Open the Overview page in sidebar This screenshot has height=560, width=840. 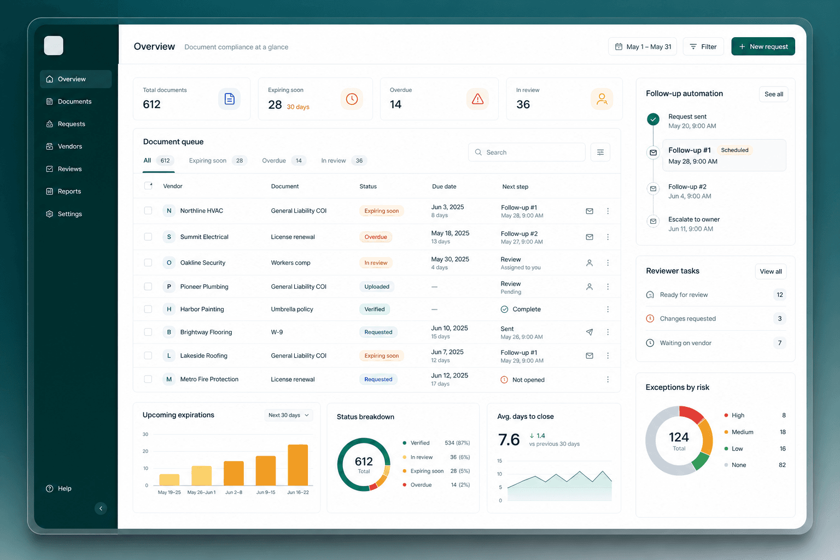click(75, 79)
